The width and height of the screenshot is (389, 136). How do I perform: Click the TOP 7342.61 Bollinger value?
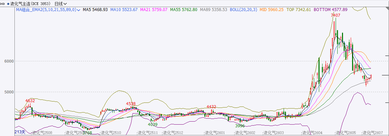(299, 10)
